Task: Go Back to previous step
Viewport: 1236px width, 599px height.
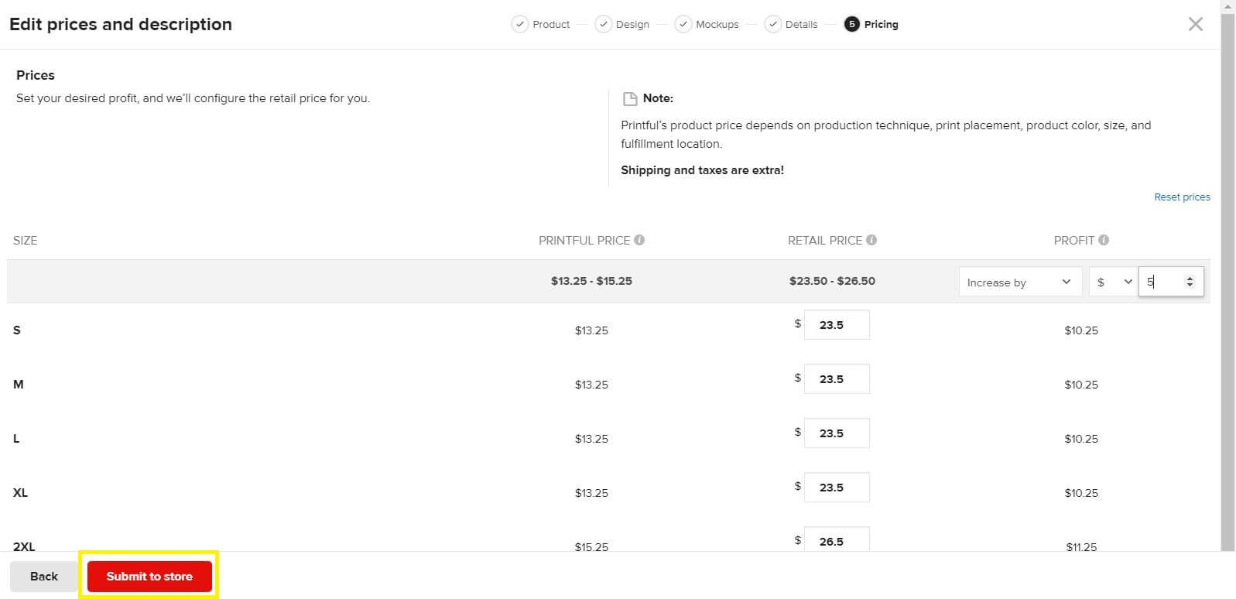Action: coord(44,577)
